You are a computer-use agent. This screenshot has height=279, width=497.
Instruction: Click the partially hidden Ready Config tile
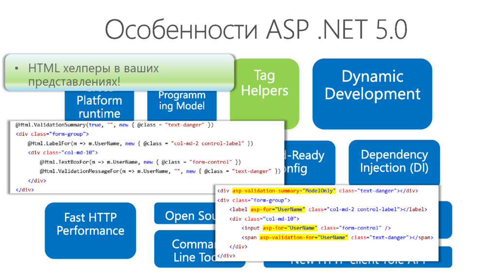[310, 163]
